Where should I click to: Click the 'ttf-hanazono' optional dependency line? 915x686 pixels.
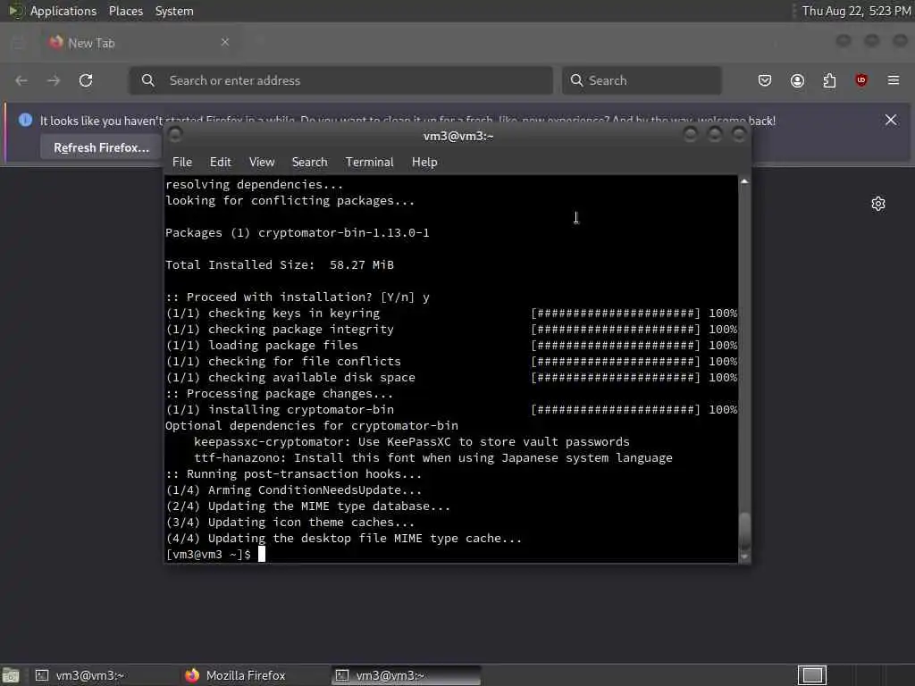tap(433, 458)
